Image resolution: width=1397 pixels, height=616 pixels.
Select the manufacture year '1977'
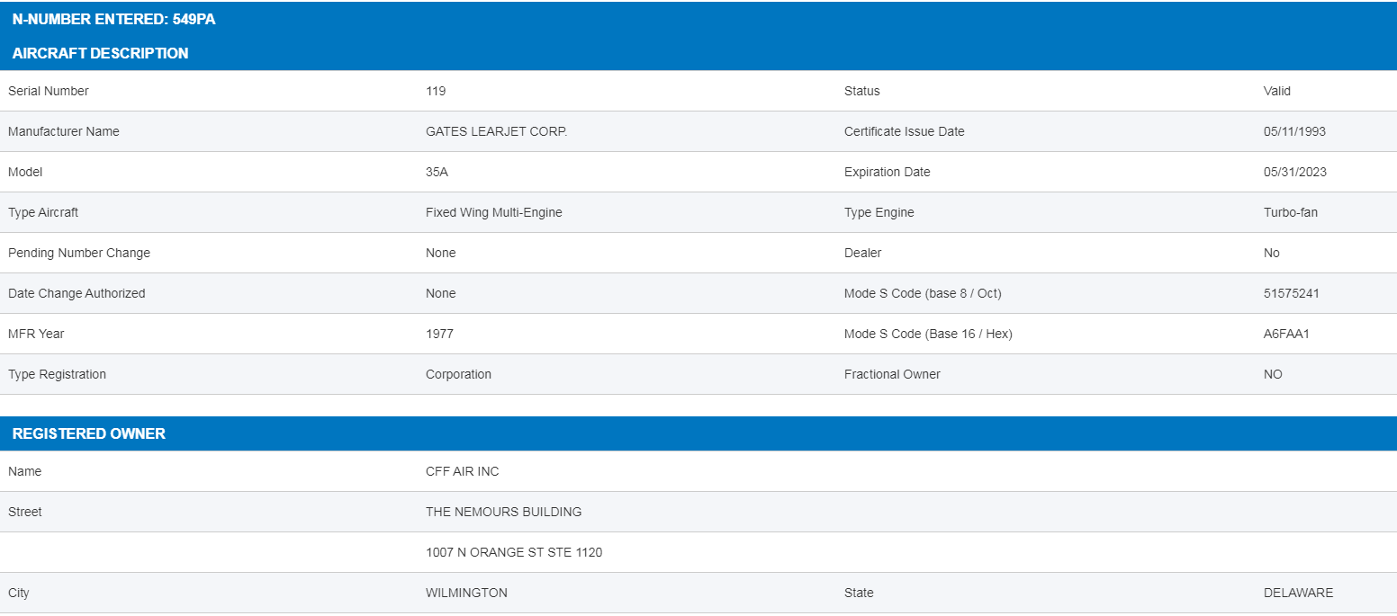pos(440,334)
